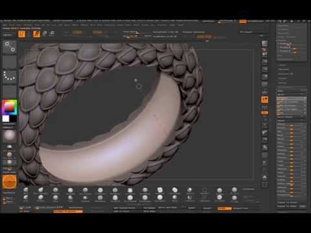Open the dotted stroke type thumbnail

[x=10, y=76]
